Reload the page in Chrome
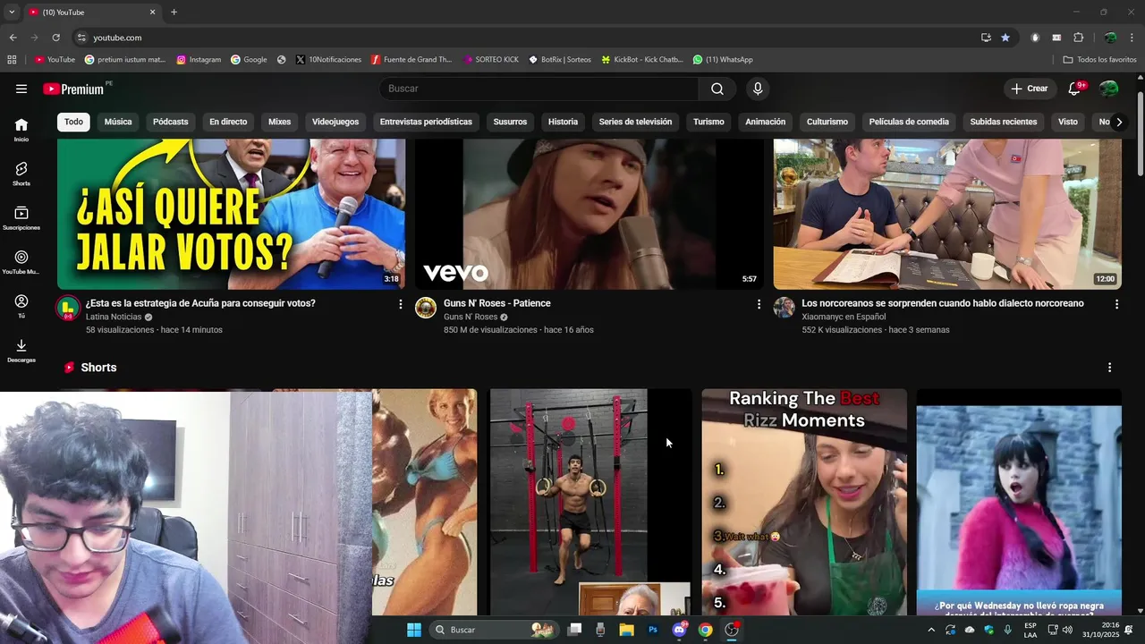This screenshot has width=1145, height=644. pyautogui.click(x=55, y=38)
